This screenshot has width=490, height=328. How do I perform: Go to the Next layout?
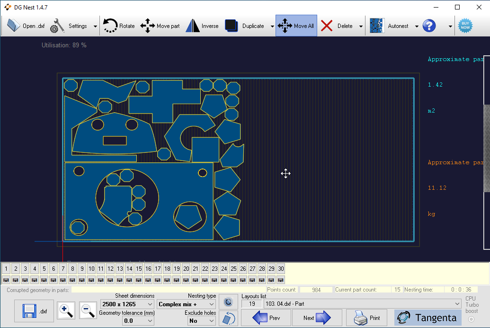click(x=317, y=318)
